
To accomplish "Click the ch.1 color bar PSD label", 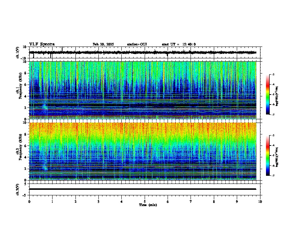I will 277,96.
